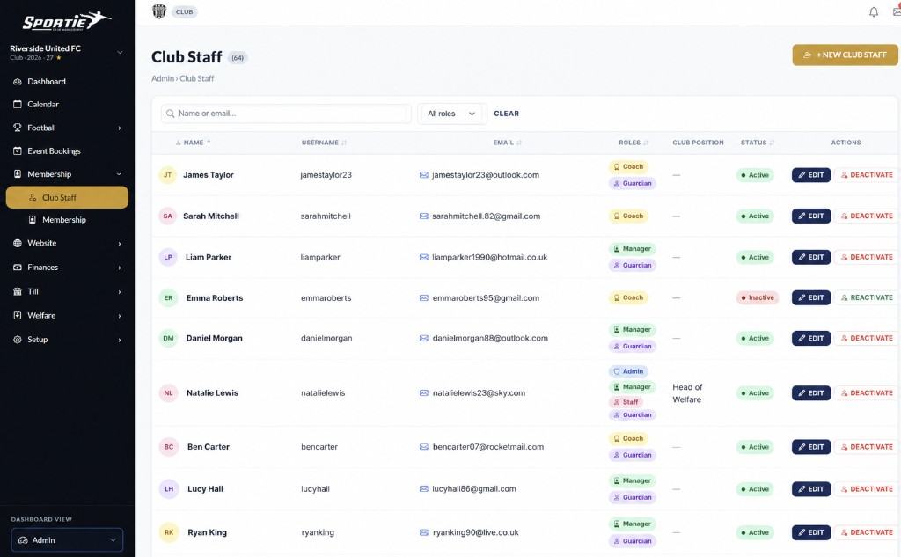Click Sarah Mitchell's Coach role badge

click(x=628, y=216)
